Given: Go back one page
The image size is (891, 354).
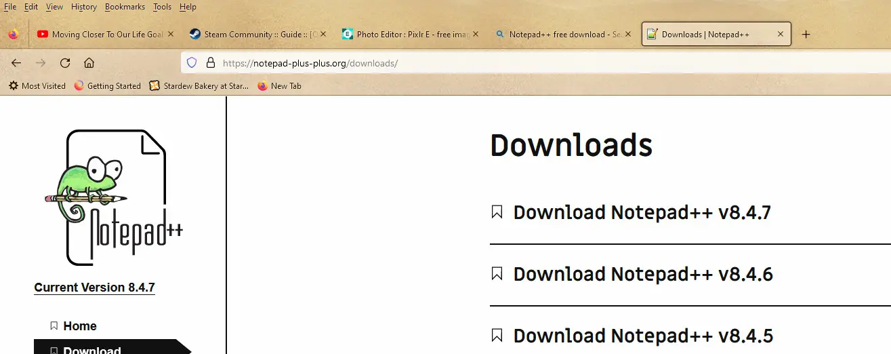Looking at the screenshot, I should [16, 63].
